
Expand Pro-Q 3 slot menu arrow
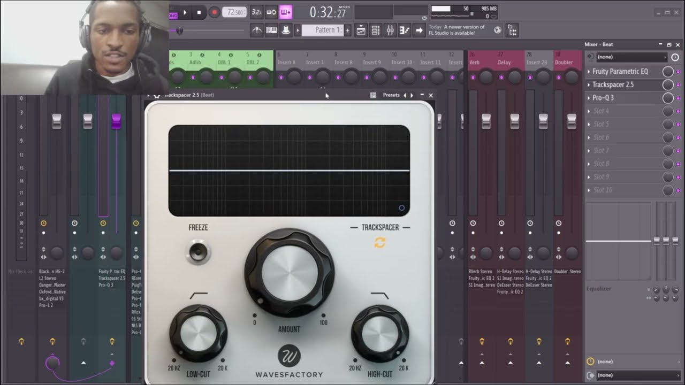(589, 98)
